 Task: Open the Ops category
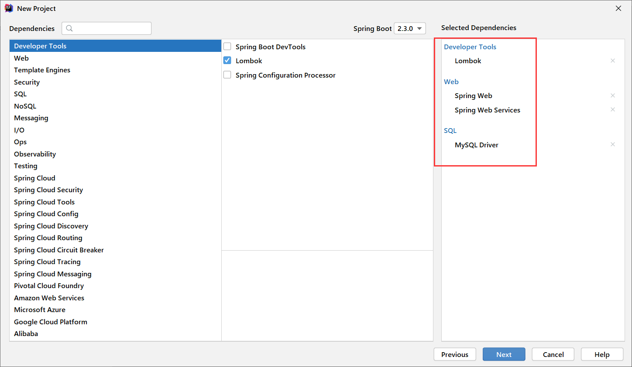click(x=115, y=142)
